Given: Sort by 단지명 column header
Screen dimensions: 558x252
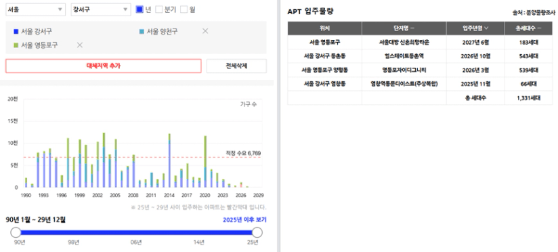Looking at the screenshot, I should click(404, 28).
